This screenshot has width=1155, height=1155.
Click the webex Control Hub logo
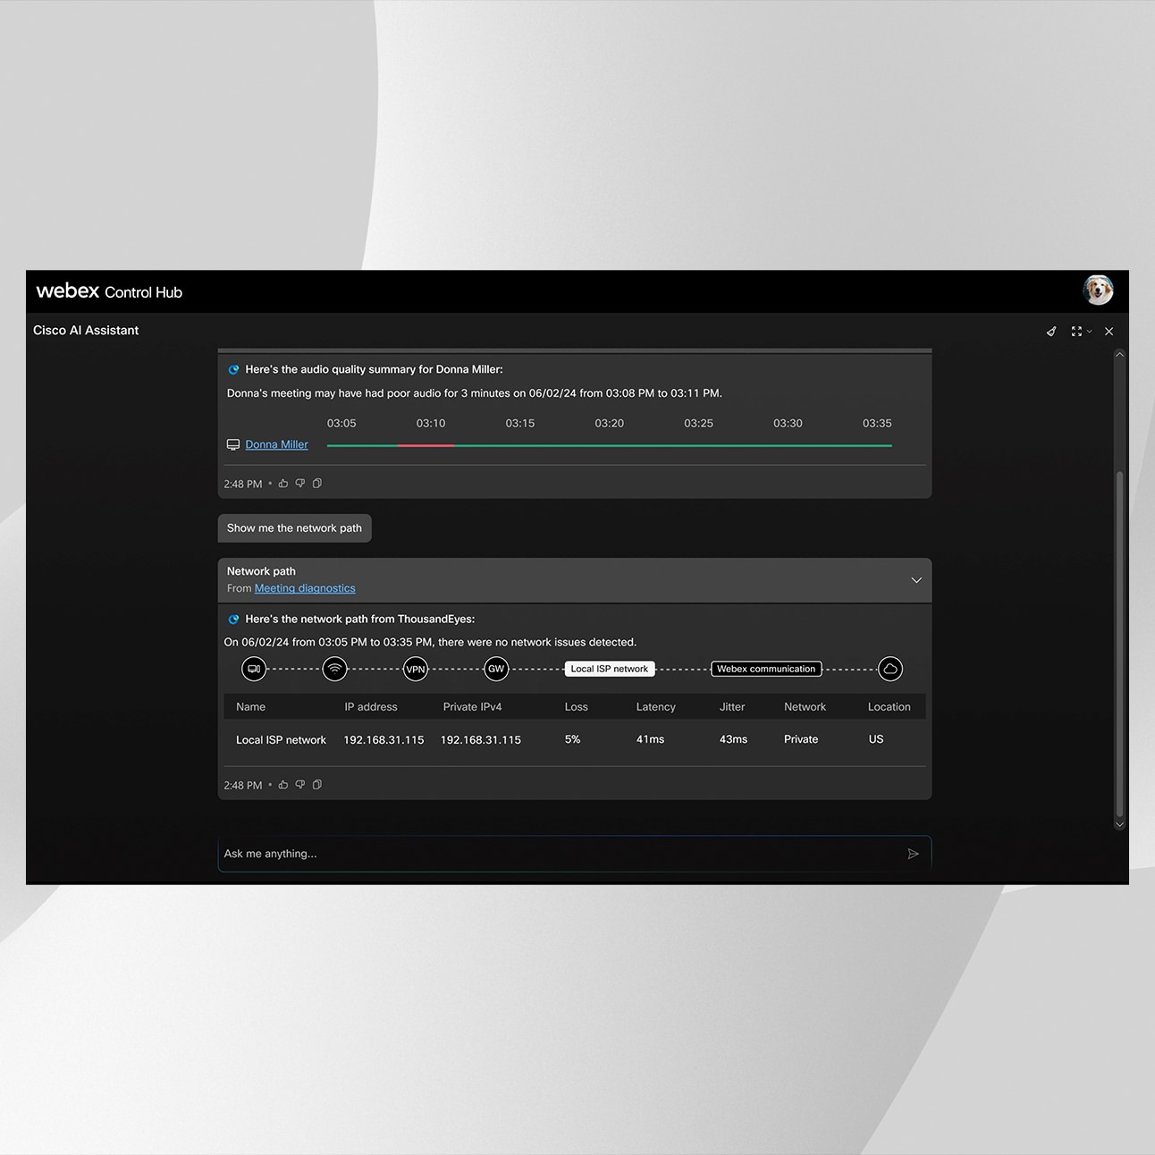pos(109,291)
